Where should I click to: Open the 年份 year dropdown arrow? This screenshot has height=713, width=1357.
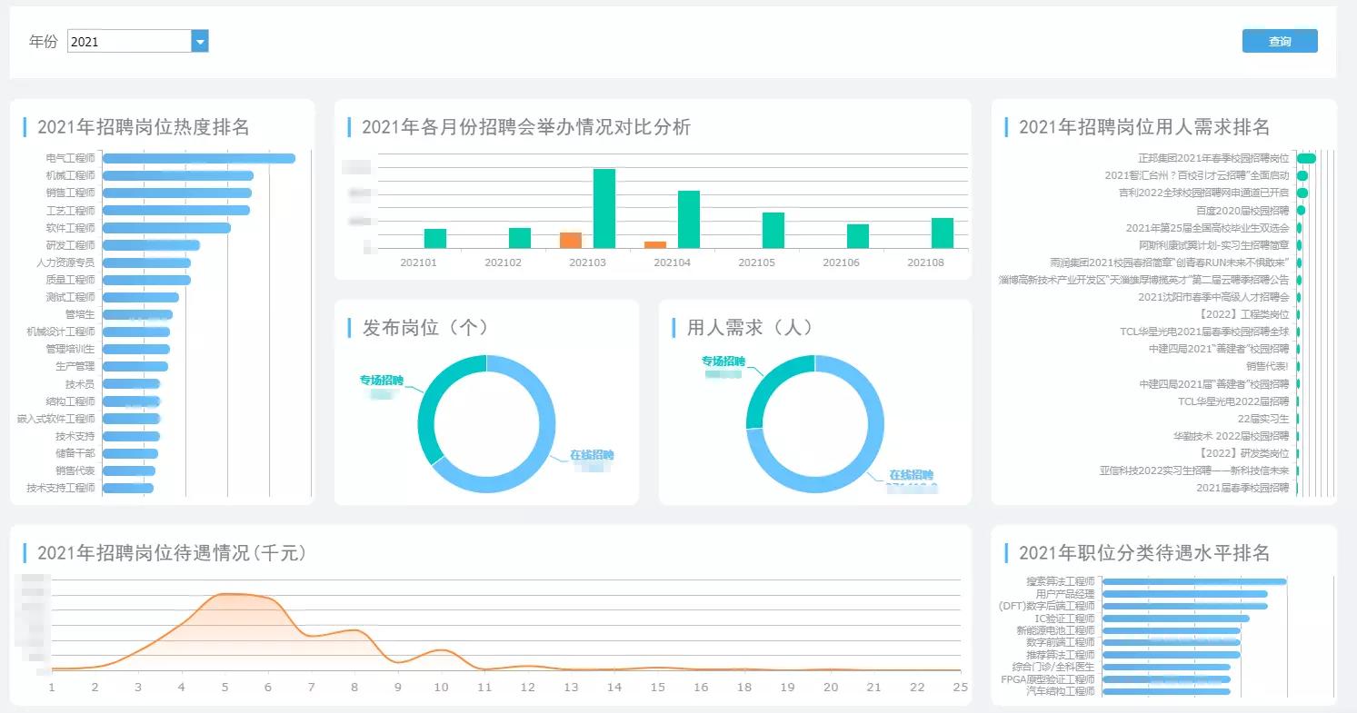pyautogui.click(x=200, y=41)
